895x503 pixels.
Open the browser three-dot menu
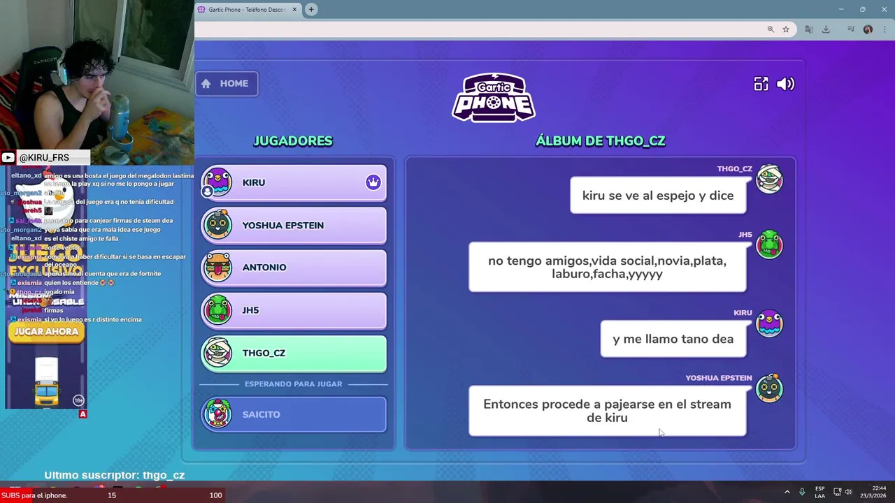(x=885, y=29)
